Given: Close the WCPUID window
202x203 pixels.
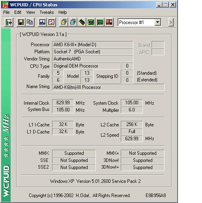Looking at the screenshot, I should (x=173, y=5).
